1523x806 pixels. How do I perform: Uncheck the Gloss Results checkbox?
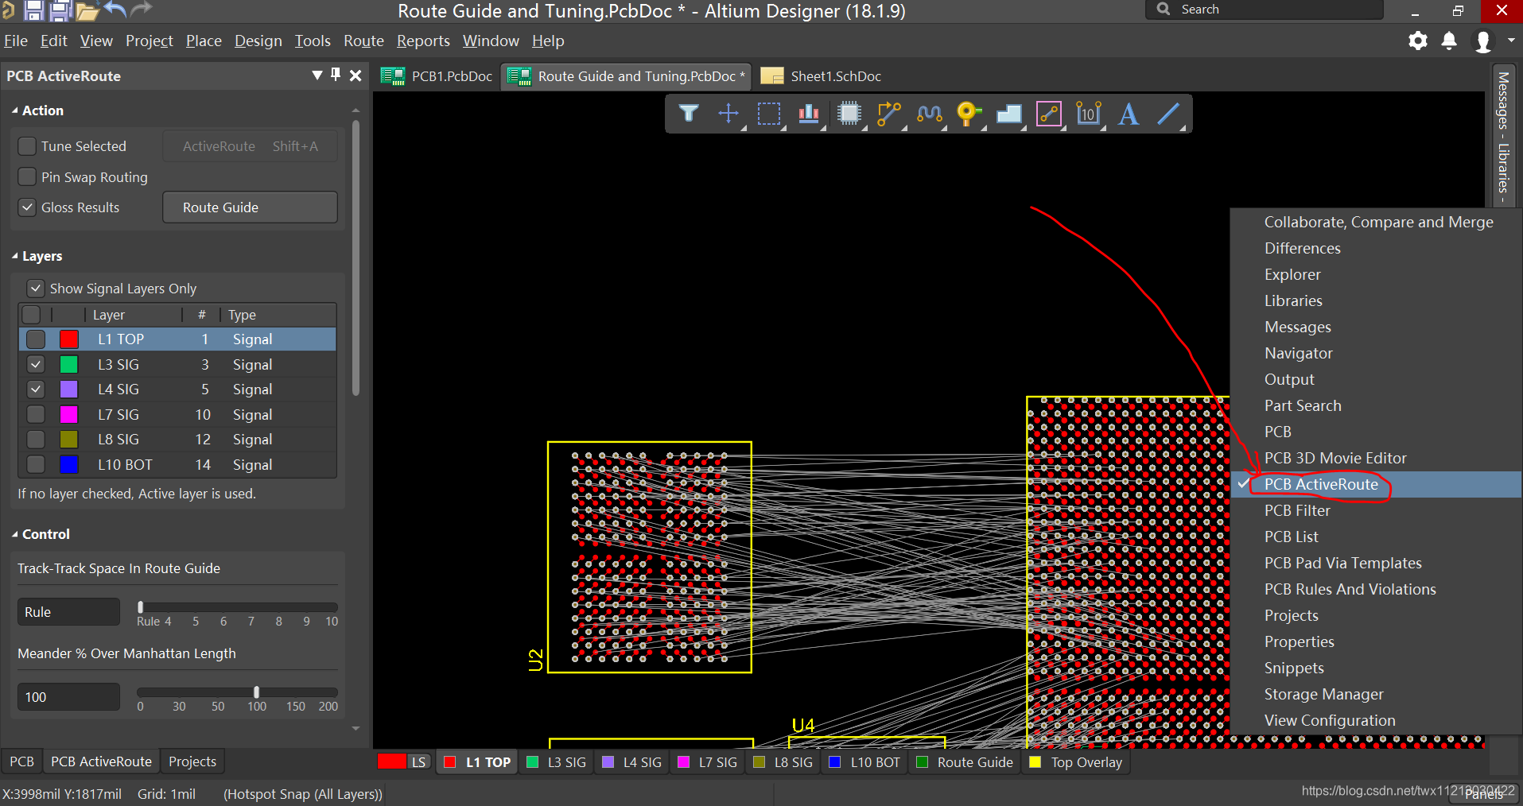tap(27, 207)
